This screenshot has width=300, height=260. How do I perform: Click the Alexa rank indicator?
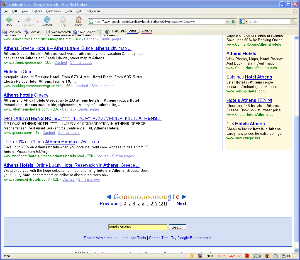(x=133, y=31)
